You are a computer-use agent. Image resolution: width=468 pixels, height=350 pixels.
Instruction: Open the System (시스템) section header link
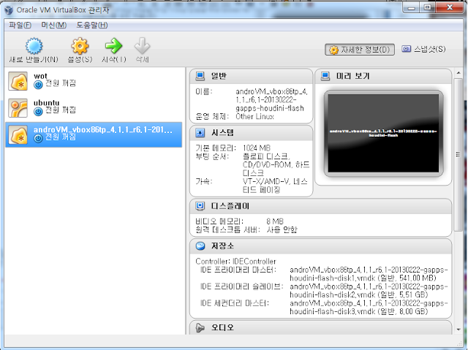coord(222,132)
